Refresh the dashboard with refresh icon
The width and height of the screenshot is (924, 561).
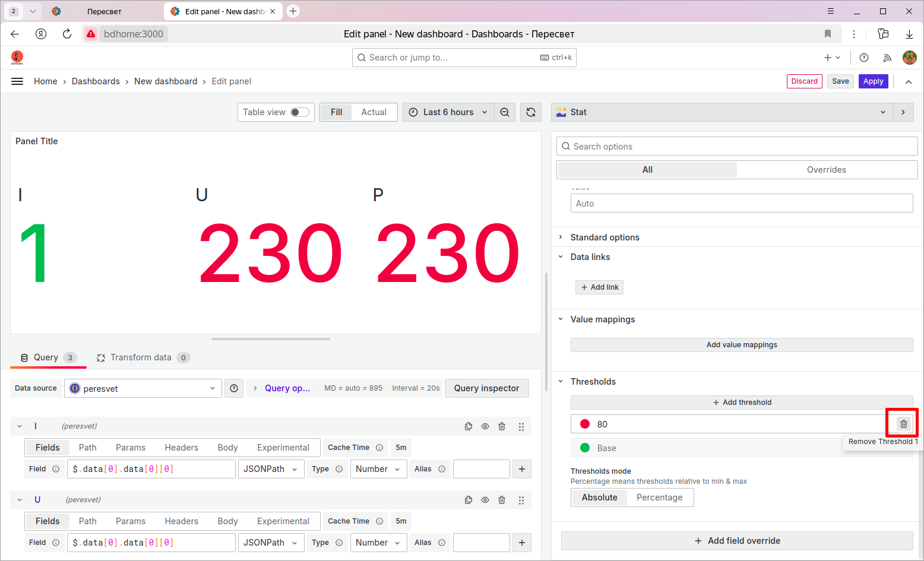pyautogui.click(x=531, y=112)
